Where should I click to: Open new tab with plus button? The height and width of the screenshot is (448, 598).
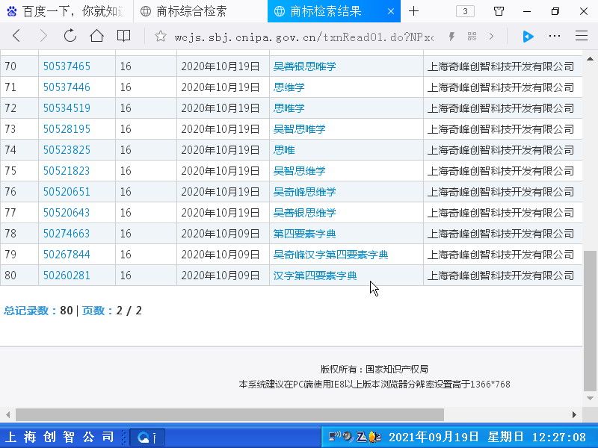[413, 11]
